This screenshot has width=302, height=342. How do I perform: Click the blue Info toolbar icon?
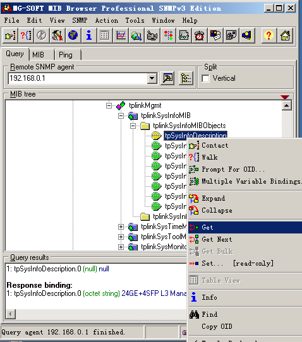(89, 35)
